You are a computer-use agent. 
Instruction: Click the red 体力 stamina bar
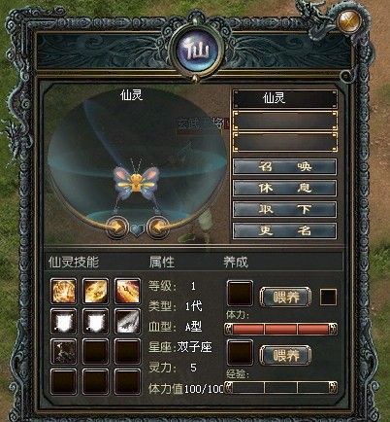[280, 329]
